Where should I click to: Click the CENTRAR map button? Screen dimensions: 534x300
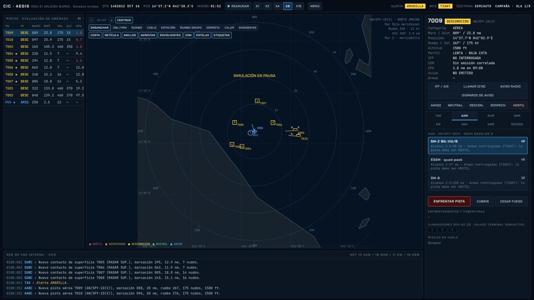pos(124,20)
